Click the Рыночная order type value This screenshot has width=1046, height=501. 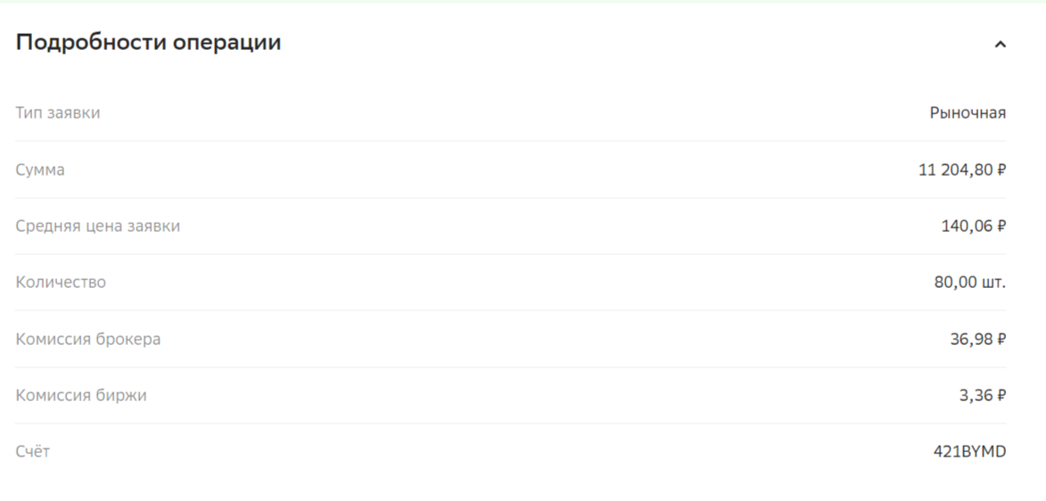pyautogui.click(x=968, y=112)
